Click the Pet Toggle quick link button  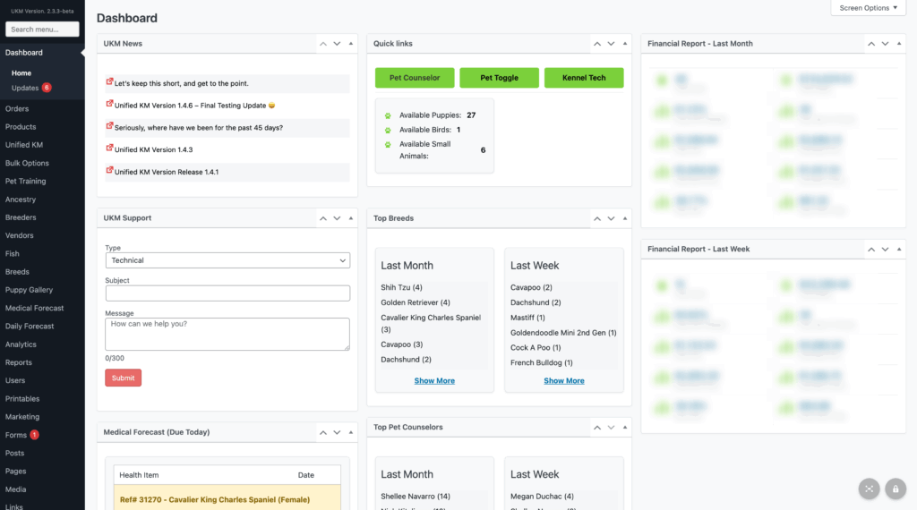[x=500, y=78]
